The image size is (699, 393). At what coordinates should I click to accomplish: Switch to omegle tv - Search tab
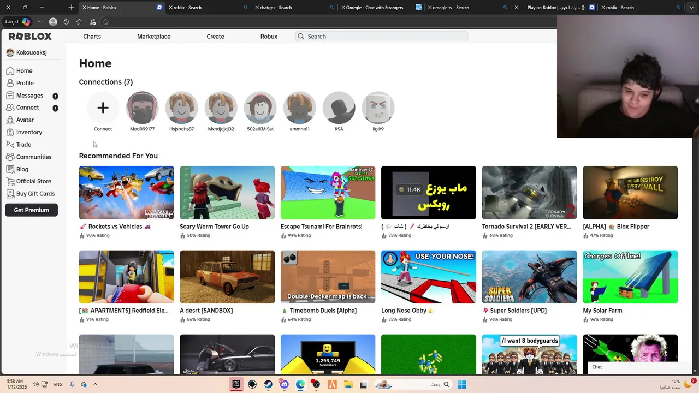467,8
